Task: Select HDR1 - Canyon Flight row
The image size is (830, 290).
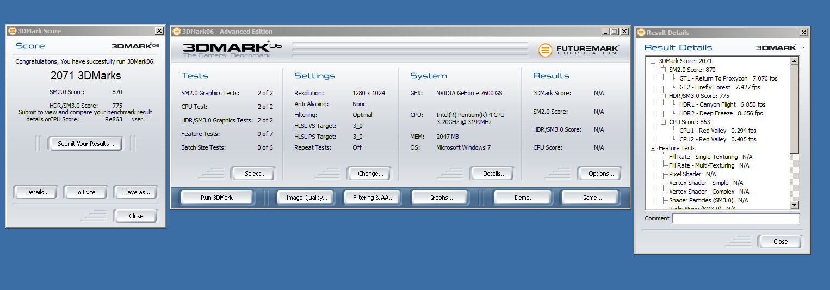Action: tap(722, 104)
